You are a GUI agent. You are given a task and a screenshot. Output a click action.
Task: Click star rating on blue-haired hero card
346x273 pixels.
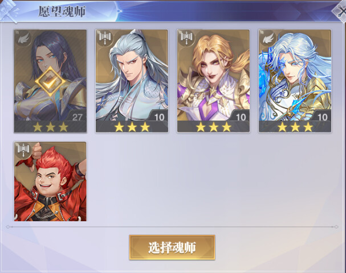(x=295, y=127)
